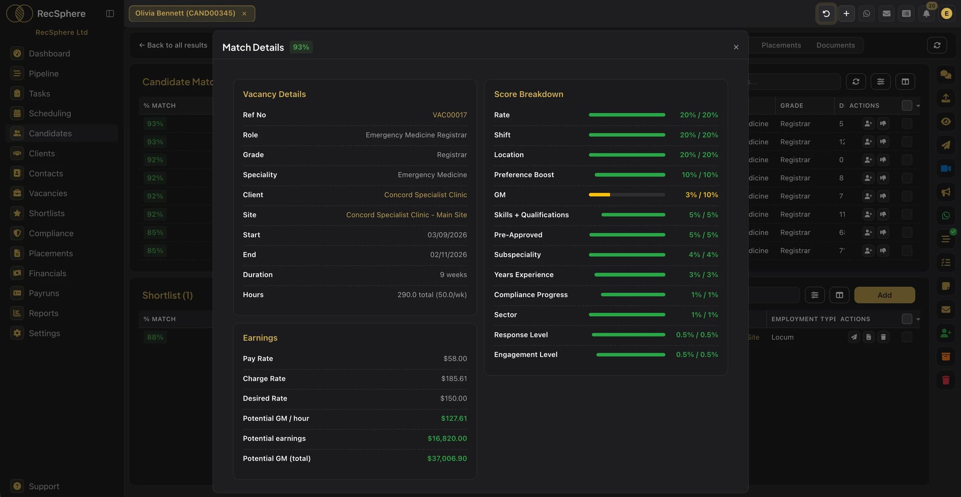The image size is (961, 497).
Task: Click the paper plane icon in right rail
Action: (946, 145)
